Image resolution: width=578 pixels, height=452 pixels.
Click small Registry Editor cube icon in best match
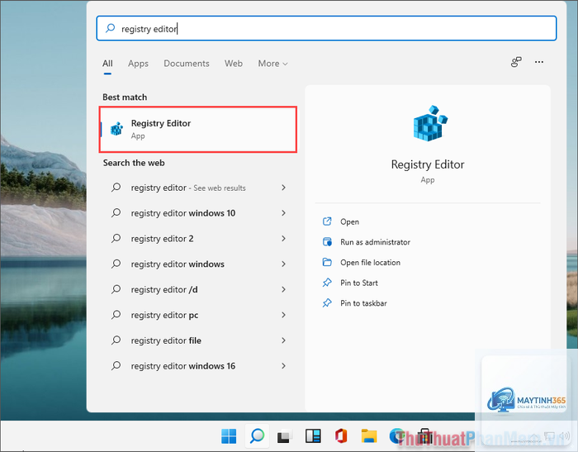(x=117, y=129)
